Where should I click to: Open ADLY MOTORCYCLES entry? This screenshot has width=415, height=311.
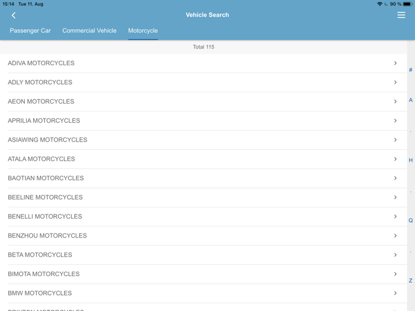pos(203,82)
